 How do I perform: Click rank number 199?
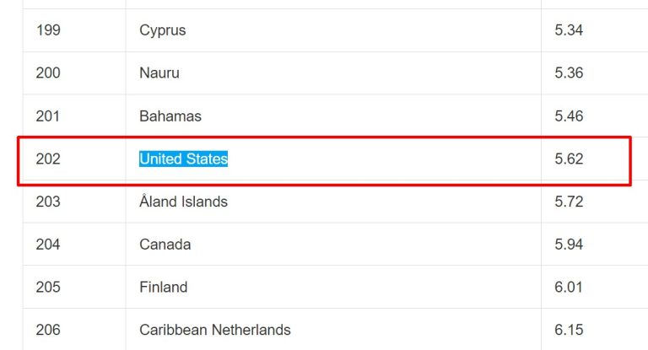[48, 30]
